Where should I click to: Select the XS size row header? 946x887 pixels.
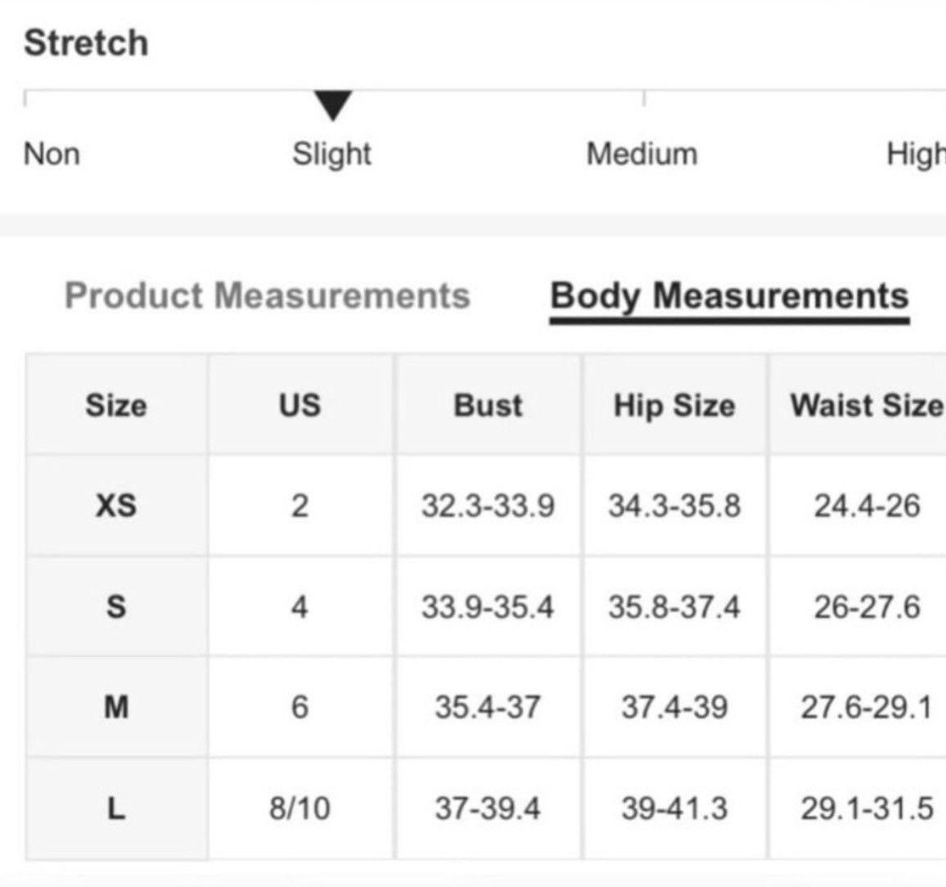point(117,505)
